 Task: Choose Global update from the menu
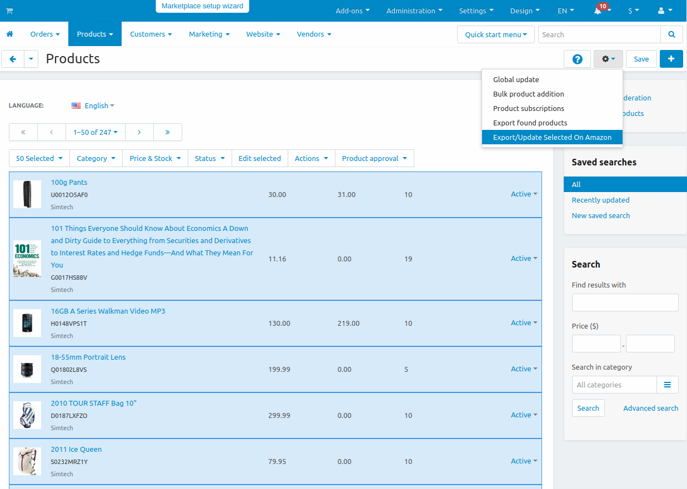point(516,79)
